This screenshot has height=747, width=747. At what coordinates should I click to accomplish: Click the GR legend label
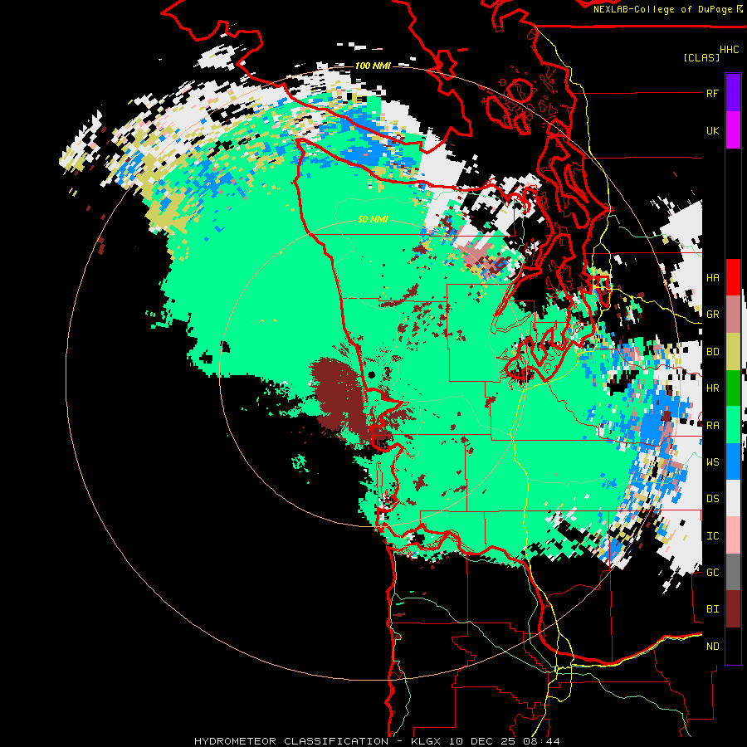point(712,315)
